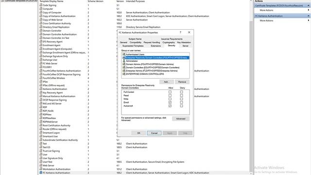Screen dimensions: 311x175
Task: Switch to the Server tab
Action: click(186, 46)
